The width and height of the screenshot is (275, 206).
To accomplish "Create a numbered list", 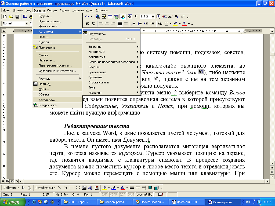I will (133, 24).
